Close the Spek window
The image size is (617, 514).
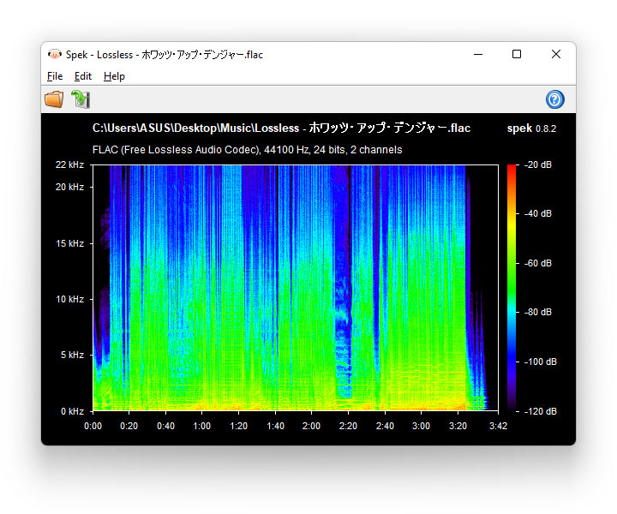(556, 54)
